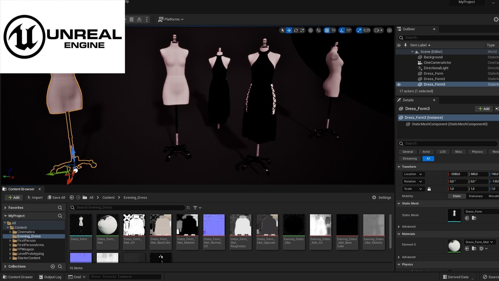
Task: Toggle the scale lock in Transform section
Action: point(429,189)
